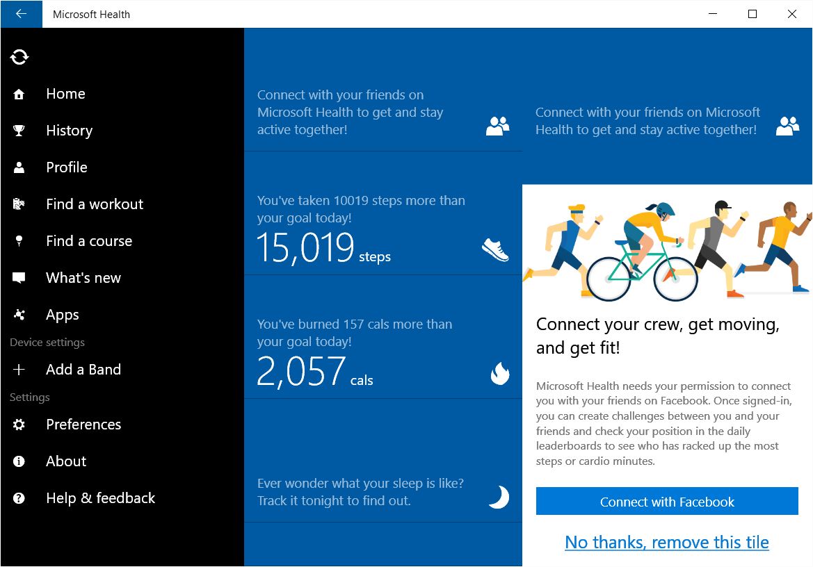The height and width of the screenshot is (567, 813).
Task: Go to Profile page
Action: tap(67, 167)
